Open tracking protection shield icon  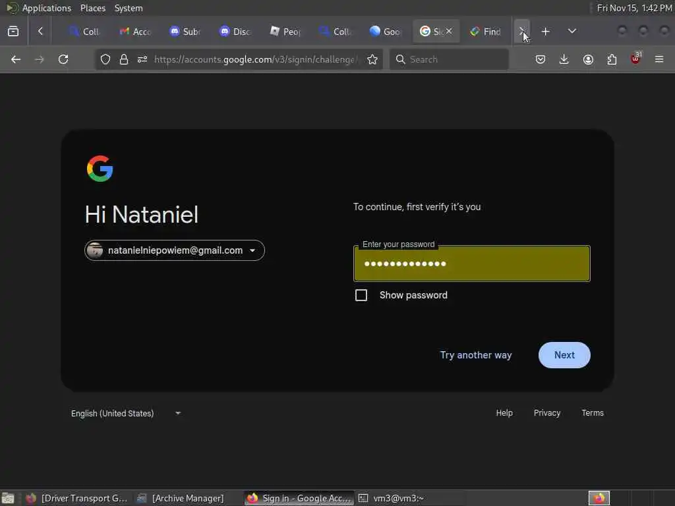pyautogui.click(x=105, y=59)
